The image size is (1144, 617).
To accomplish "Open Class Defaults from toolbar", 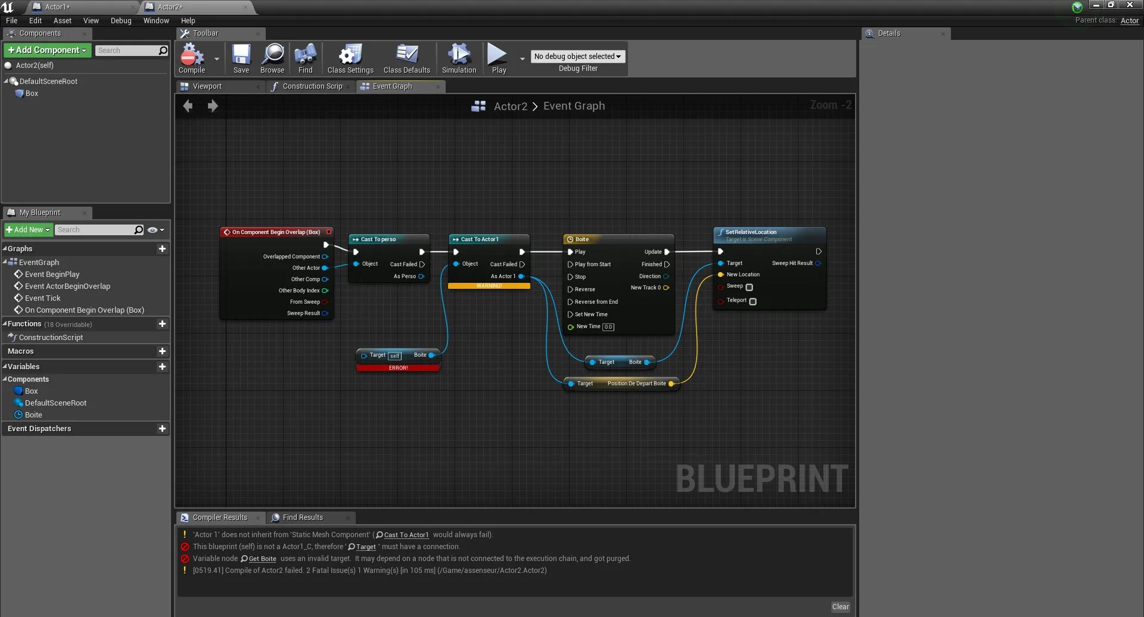I will [x=407, y=58].
